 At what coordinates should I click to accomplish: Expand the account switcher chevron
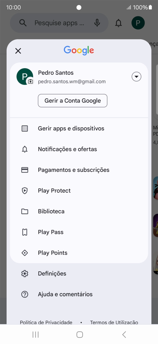point(136,76)
